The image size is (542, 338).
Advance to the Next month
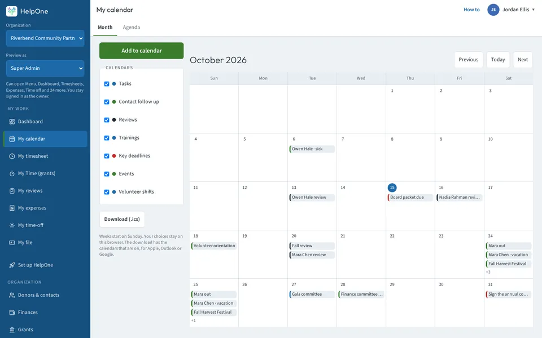(x=523, y=60)
